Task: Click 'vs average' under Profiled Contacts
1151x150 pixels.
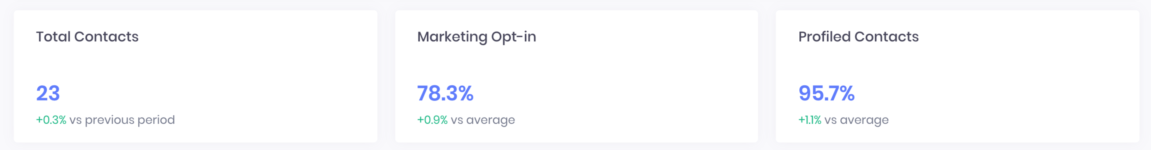Action: click(856, 120)
